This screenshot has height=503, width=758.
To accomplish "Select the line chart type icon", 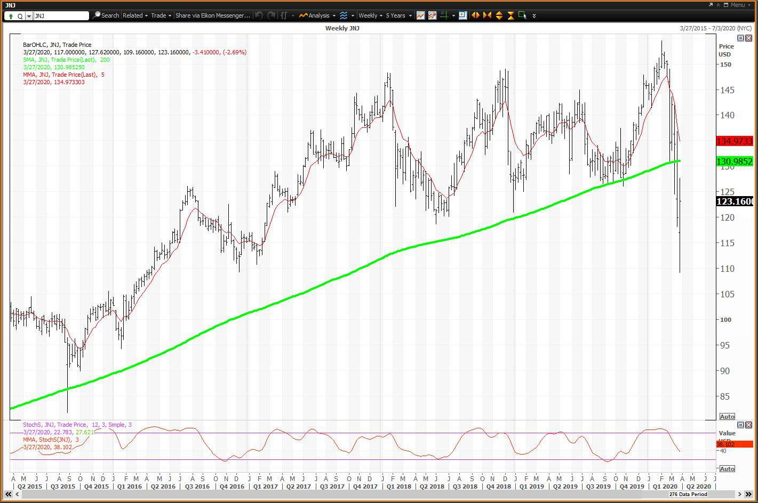I will point(421,15).
